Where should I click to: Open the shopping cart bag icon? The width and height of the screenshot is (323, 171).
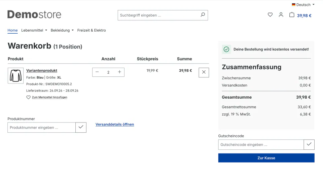(x=292, y=14)
